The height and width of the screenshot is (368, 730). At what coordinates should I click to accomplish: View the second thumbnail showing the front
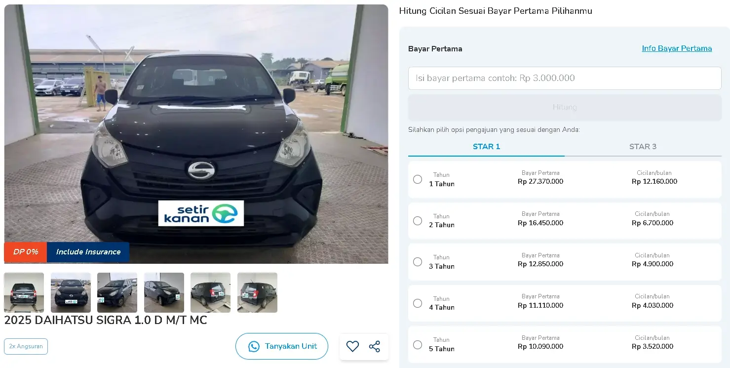pos(71,292)
